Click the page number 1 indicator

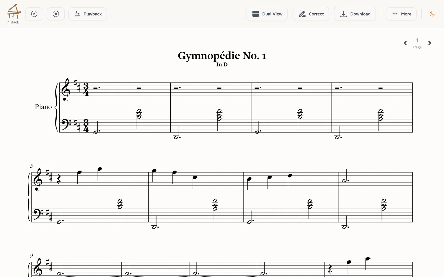coord(417,40)
